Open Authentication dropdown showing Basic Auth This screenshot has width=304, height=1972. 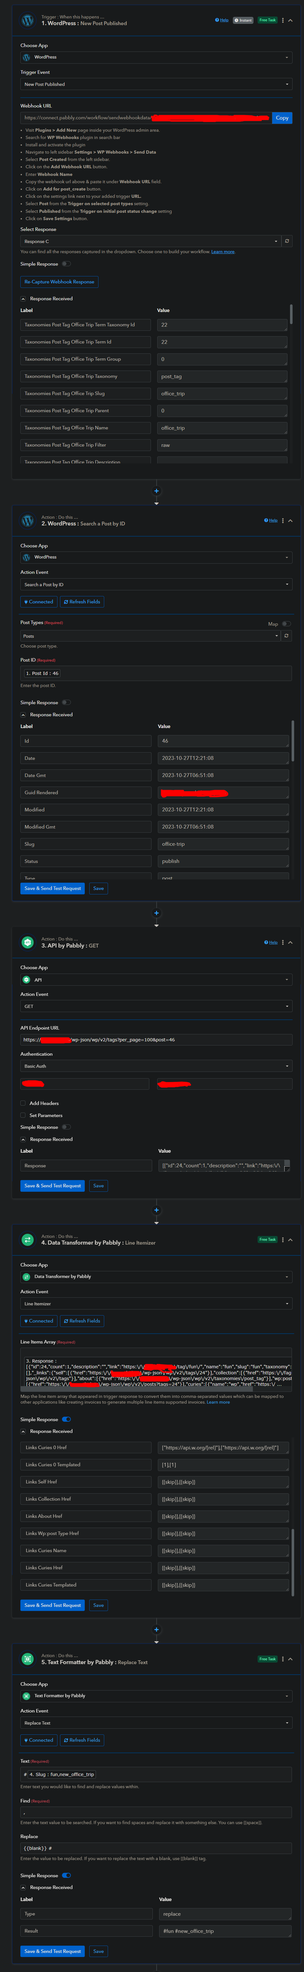156,1066
